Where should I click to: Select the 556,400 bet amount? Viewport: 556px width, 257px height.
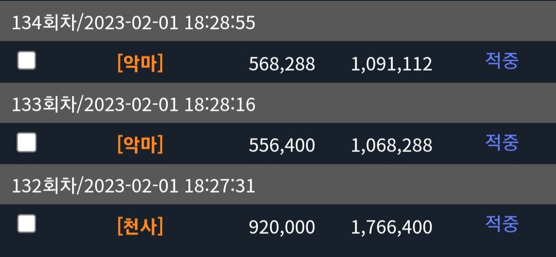pos(282,146)
